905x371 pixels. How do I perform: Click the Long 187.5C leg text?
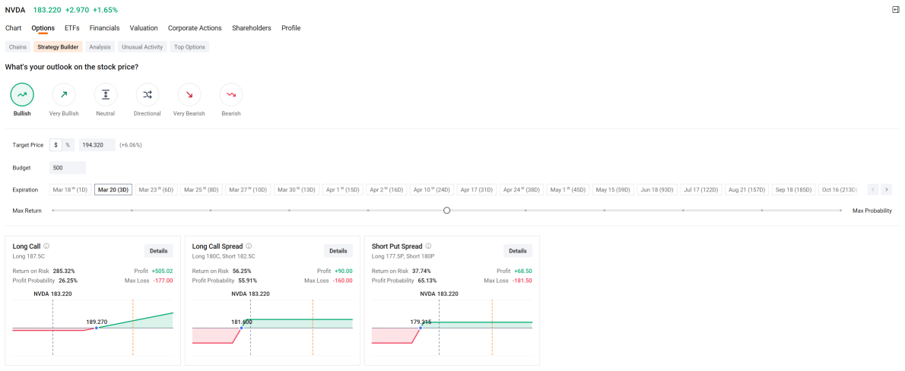(x=28, y=255)
